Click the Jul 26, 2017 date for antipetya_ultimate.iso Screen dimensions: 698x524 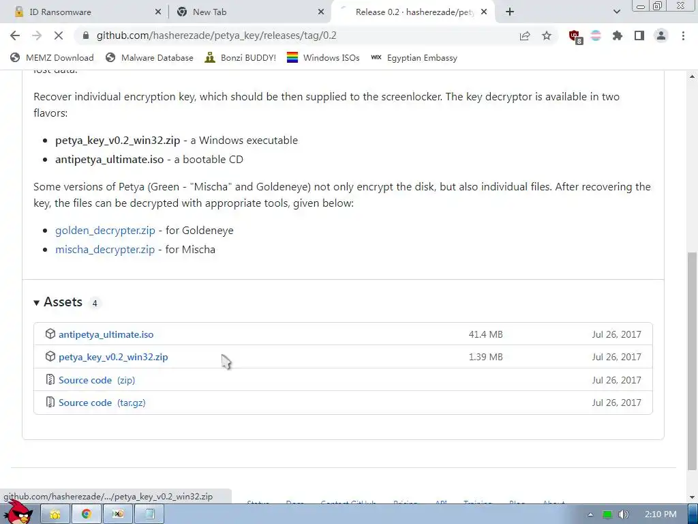616,334
